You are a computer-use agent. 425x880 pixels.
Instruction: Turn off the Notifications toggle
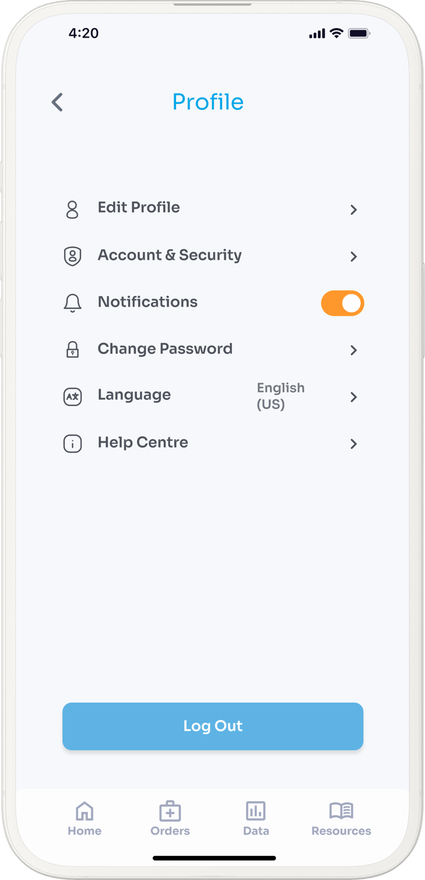coord(342,303)
